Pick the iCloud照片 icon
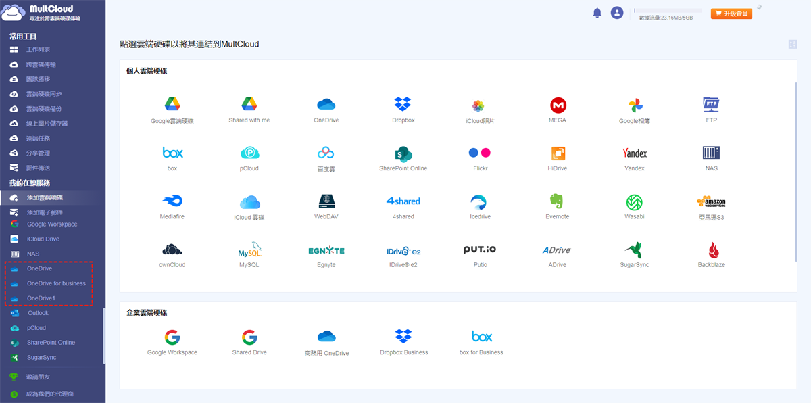This screenshot has width=811, height=403. pos(478,105)
